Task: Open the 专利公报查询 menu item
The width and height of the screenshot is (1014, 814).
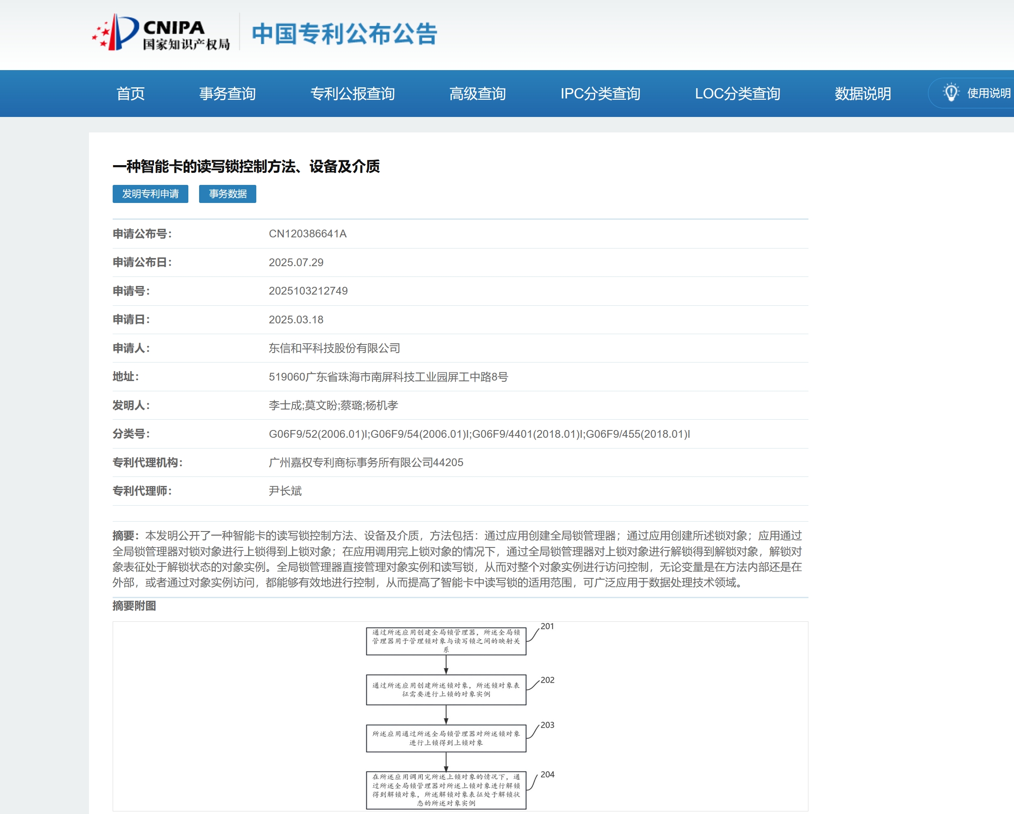Action: (352, 94)
